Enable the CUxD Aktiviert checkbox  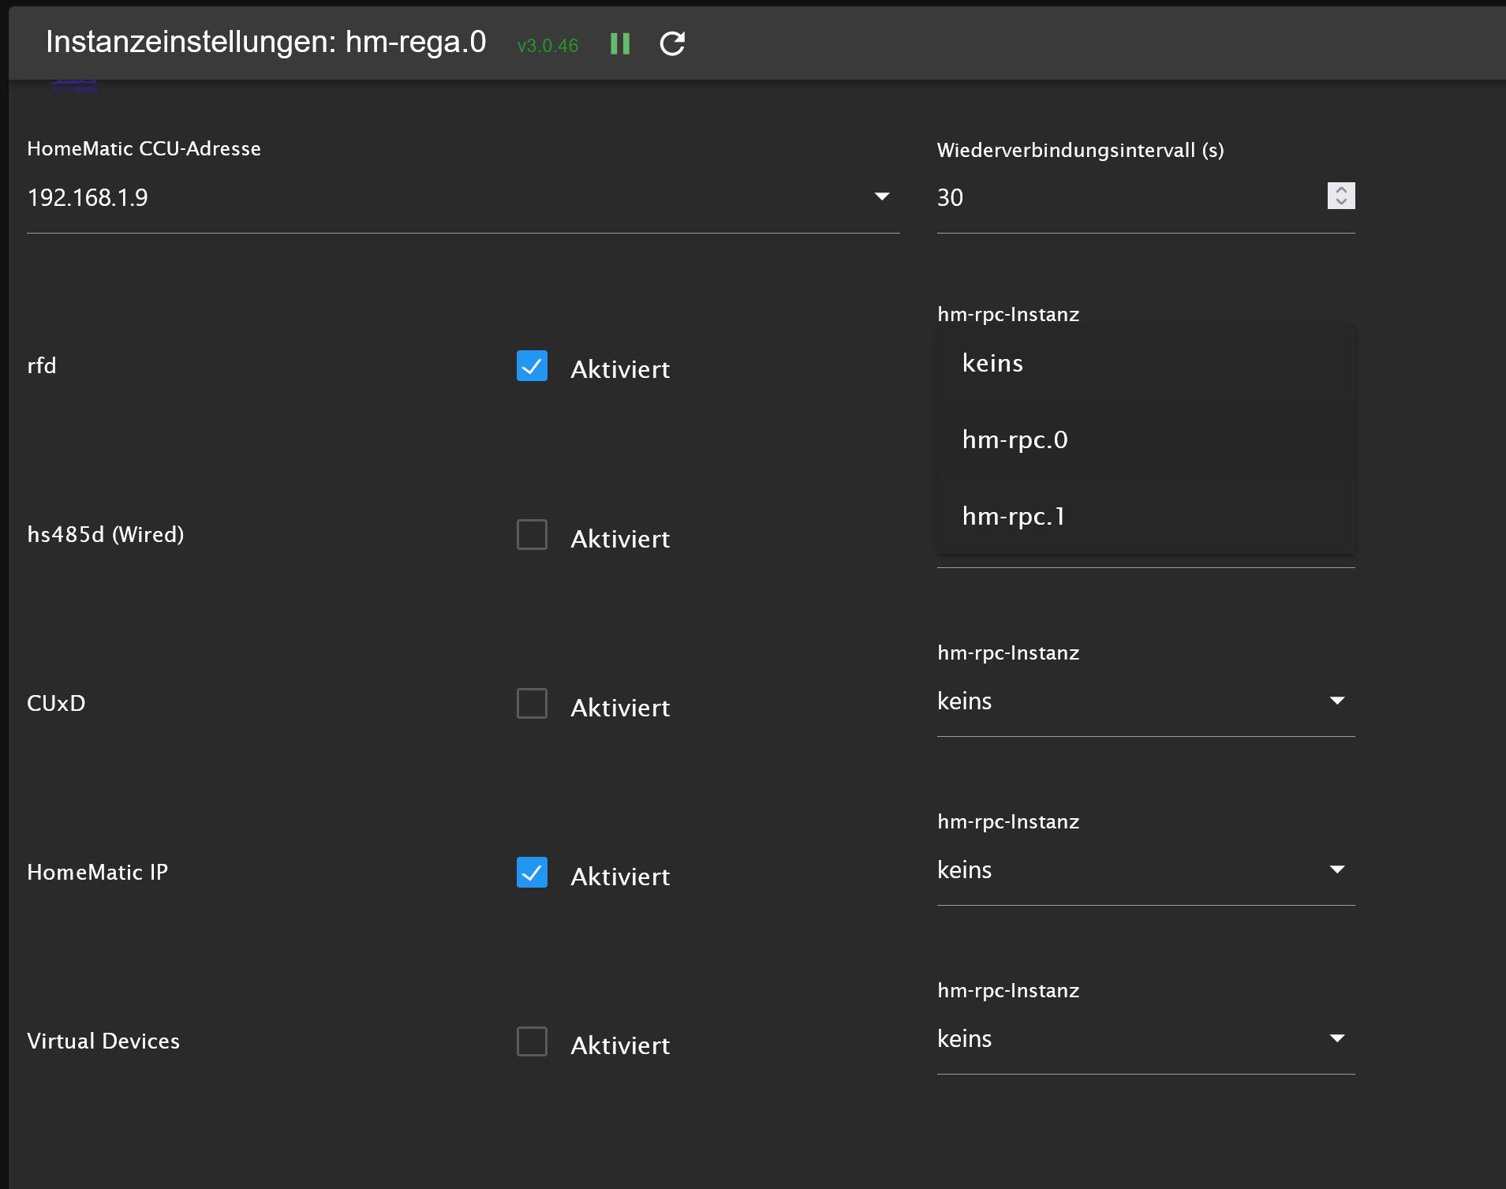coord(532,704)
